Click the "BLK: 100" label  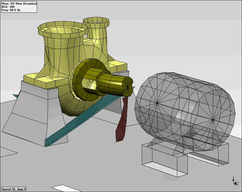click(8, 7)
